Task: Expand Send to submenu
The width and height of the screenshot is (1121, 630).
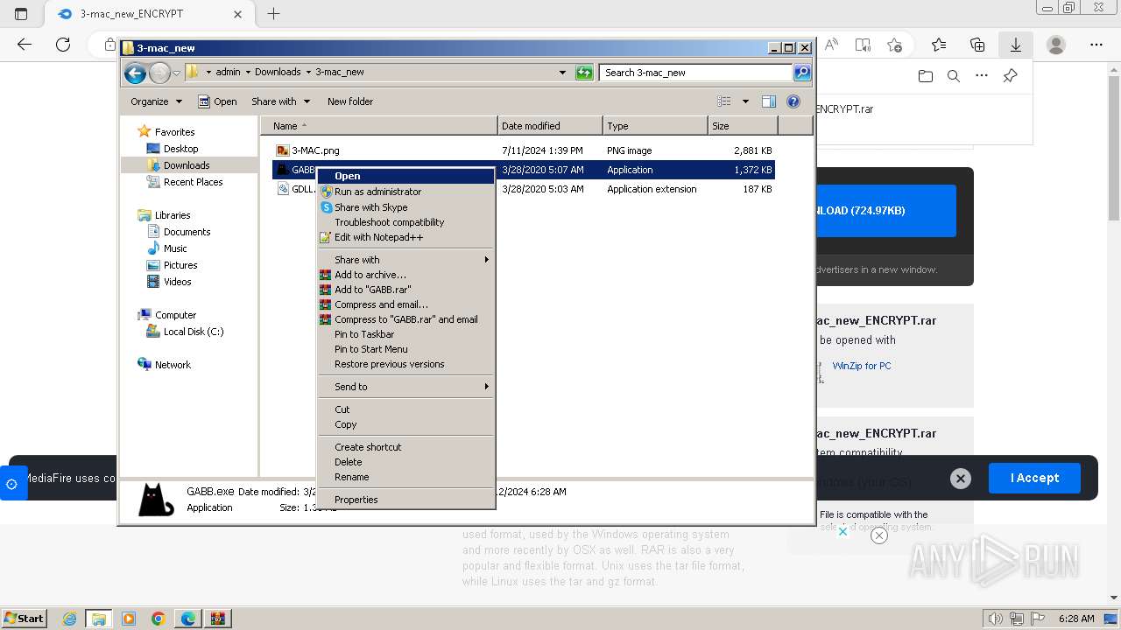Action: point(406,387)
